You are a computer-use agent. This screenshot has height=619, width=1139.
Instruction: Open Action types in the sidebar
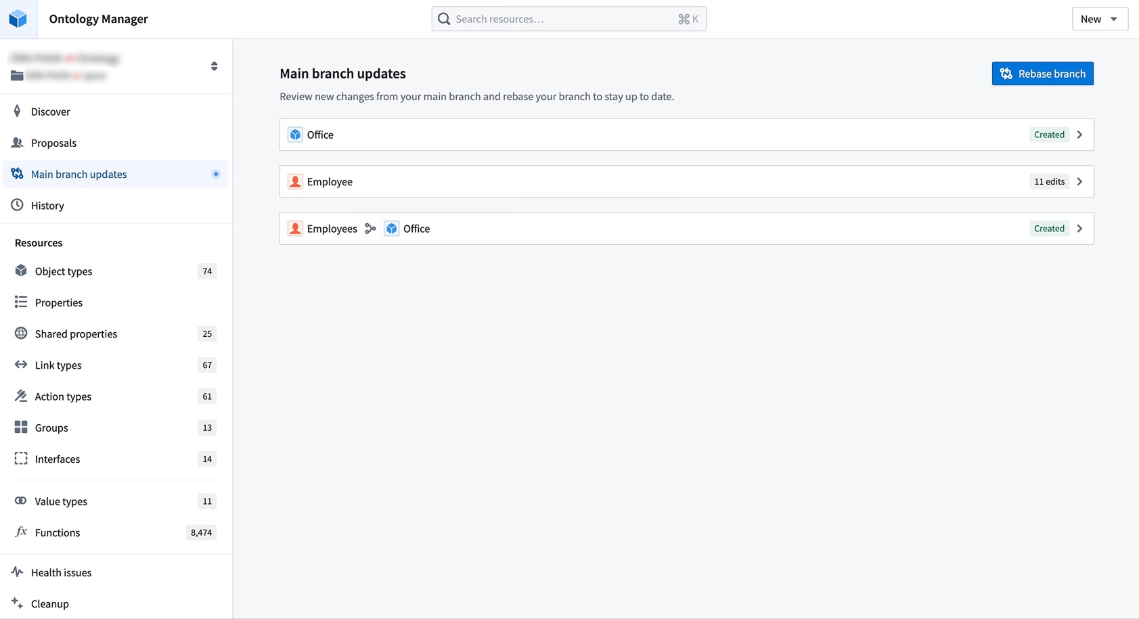click(x=62, y=396)
